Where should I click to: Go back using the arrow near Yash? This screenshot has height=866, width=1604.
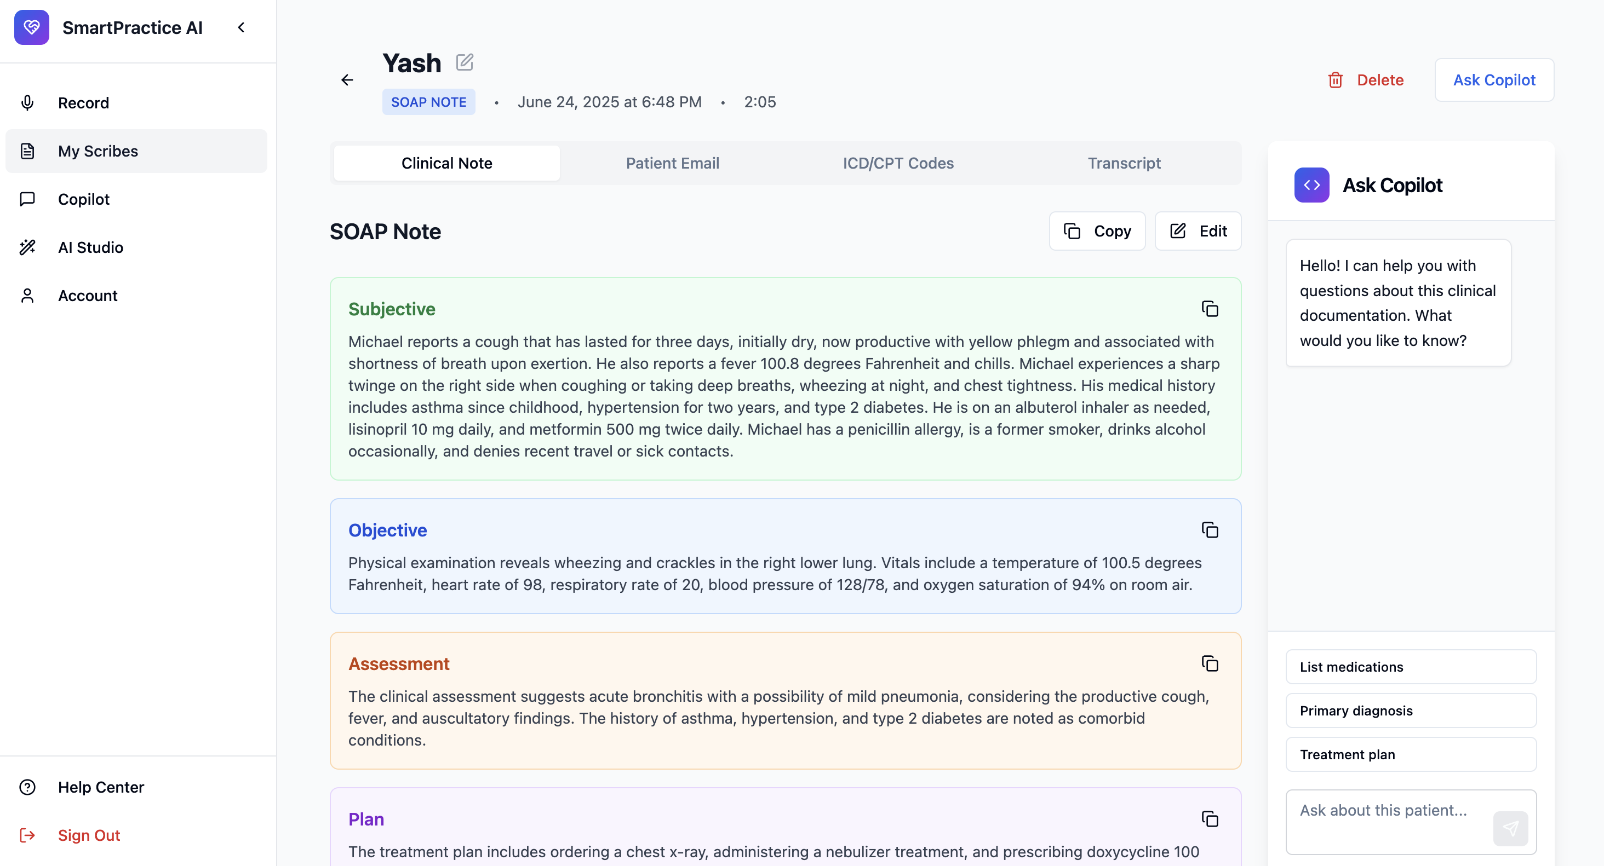(347, 79)
